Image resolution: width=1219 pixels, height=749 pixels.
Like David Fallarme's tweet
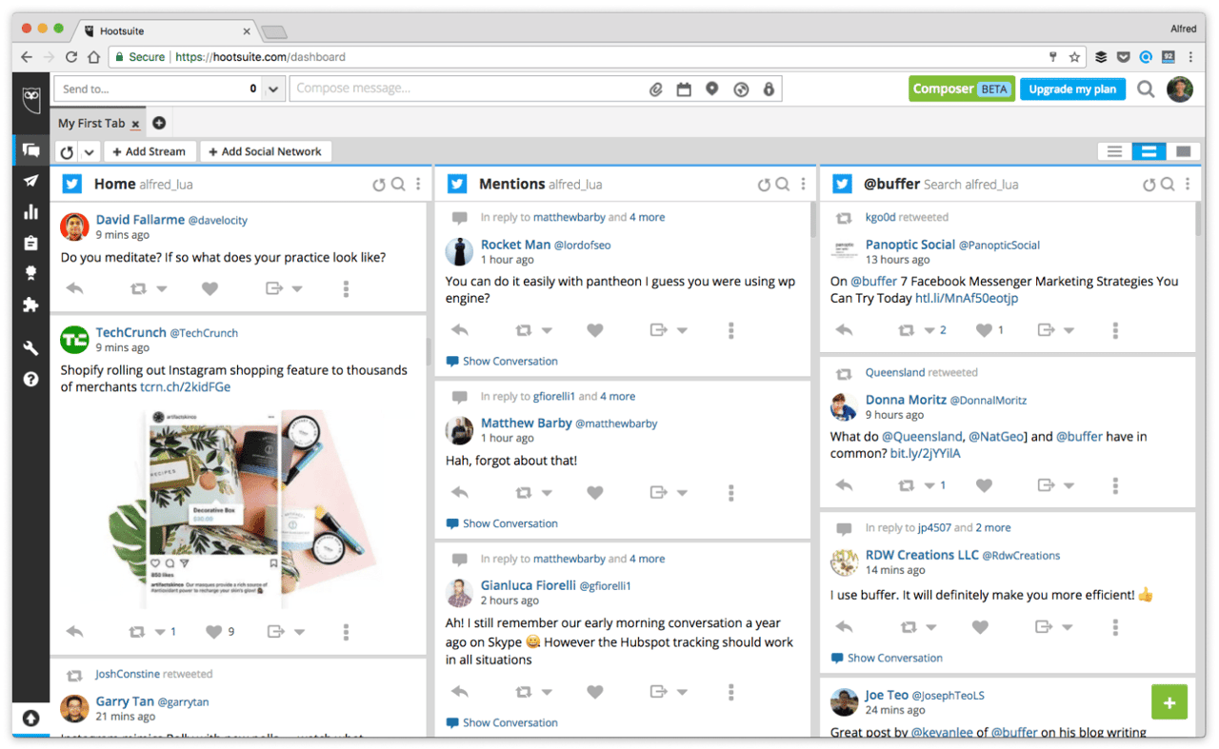210,288
